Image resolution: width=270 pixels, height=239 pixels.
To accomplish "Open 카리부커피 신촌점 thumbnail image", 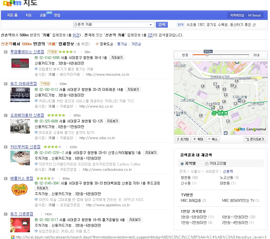I will tap(20, 158).
